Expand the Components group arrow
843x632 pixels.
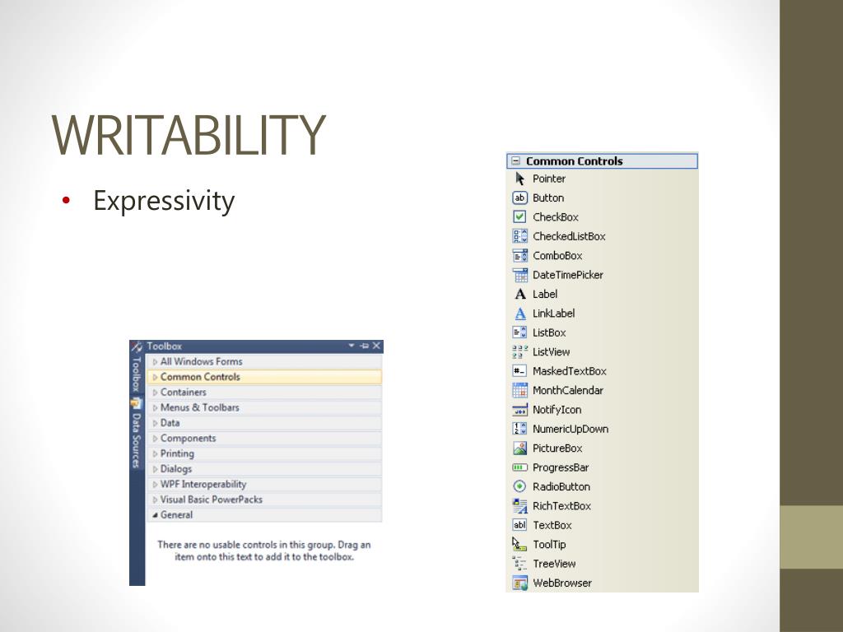coord(155,439)
